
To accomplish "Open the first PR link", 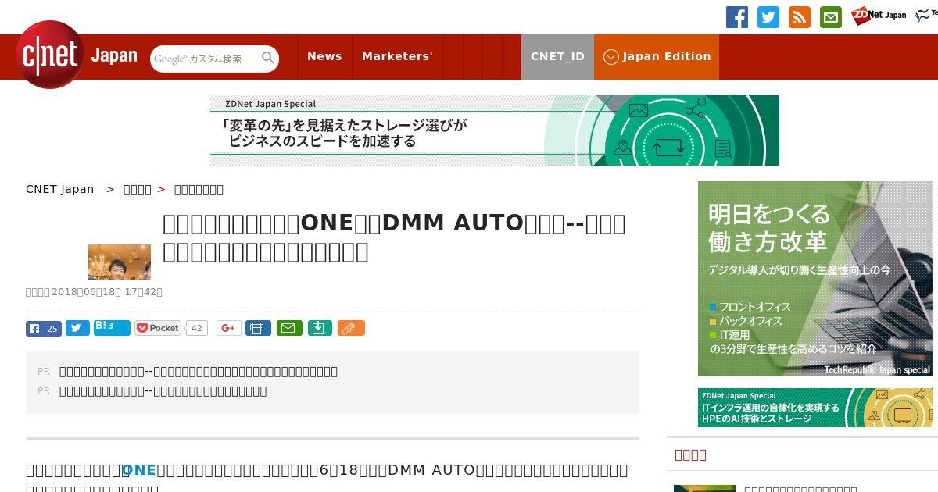I will click(x=199, y=372).
